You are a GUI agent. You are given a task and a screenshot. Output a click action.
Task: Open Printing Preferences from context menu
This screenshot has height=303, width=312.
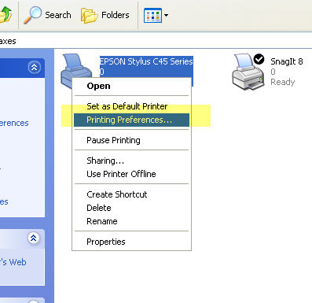click(x=131, y=120)
